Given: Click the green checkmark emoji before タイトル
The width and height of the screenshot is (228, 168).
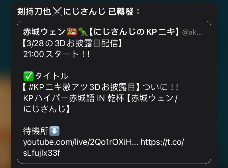Looking at the screenshot, I should [x=28, y=76].
